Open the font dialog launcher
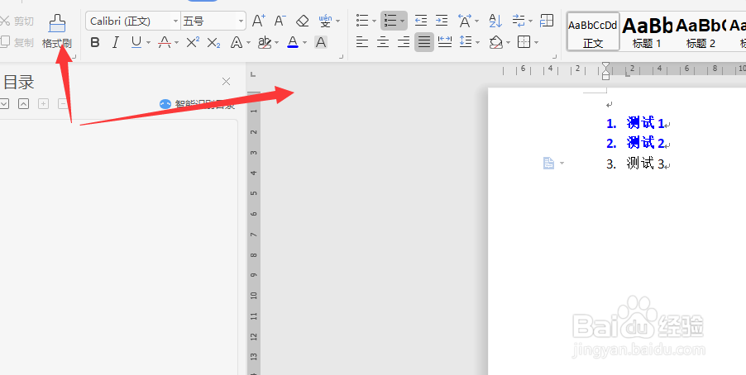This screenshot has height=375, width=746. coord(341,57)
